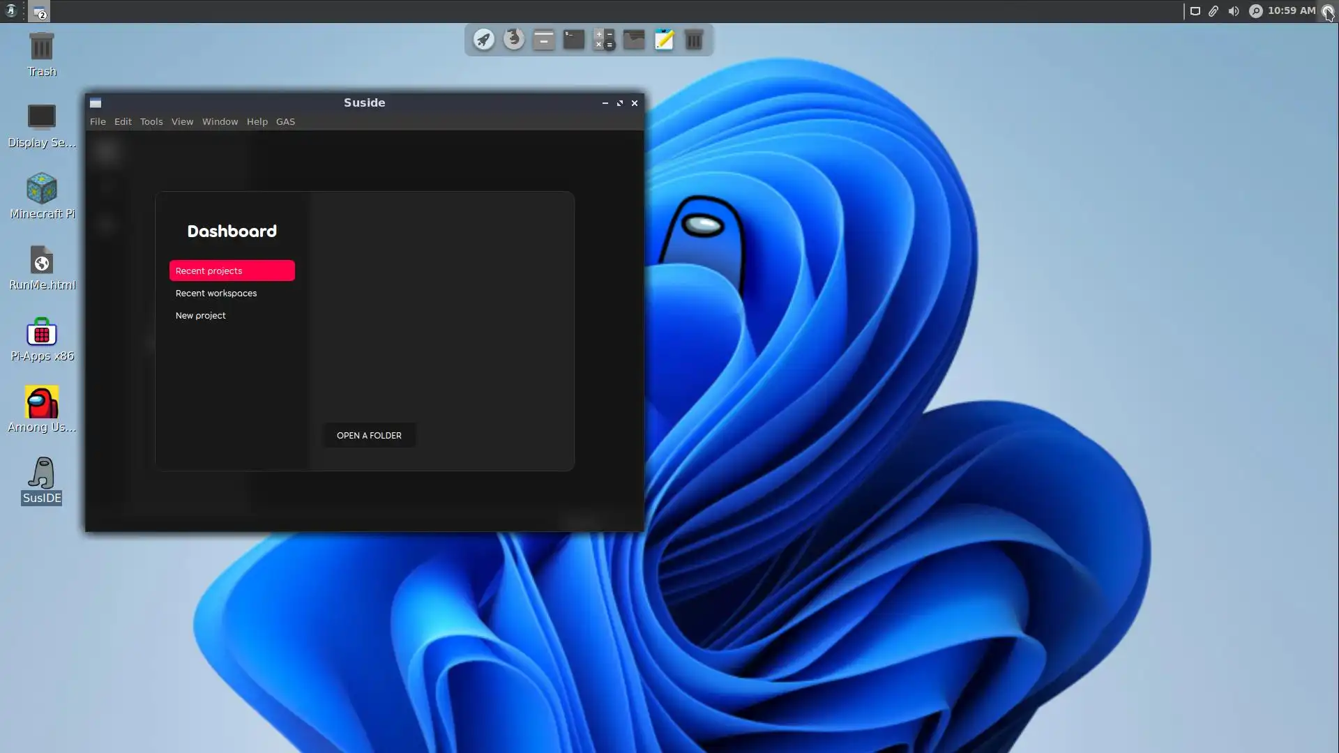Screen dimensions: 1339x753
Task: Launch the notepad text editor from dock
Action: (x=664, y=39)
